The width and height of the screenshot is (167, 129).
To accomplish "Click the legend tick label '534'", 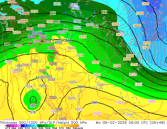I will click(41, 128).
